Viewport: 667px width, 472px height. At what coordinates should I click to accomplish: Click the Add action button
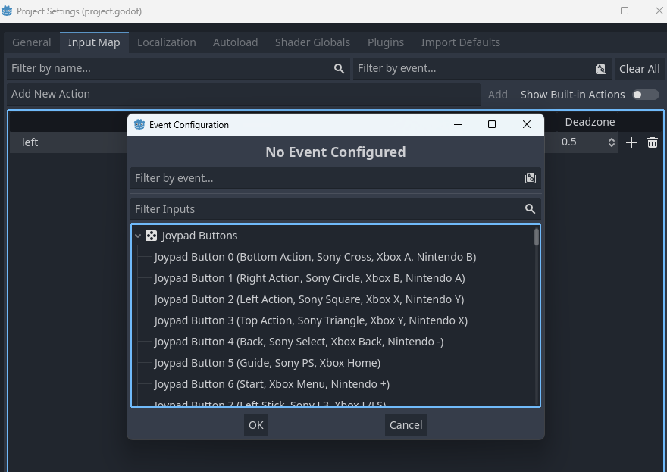[x=497, y=95]
